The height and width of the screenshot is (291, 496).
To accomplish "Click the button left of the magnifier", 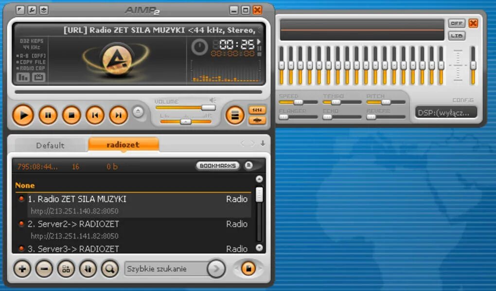I will (x=88, y=269).
